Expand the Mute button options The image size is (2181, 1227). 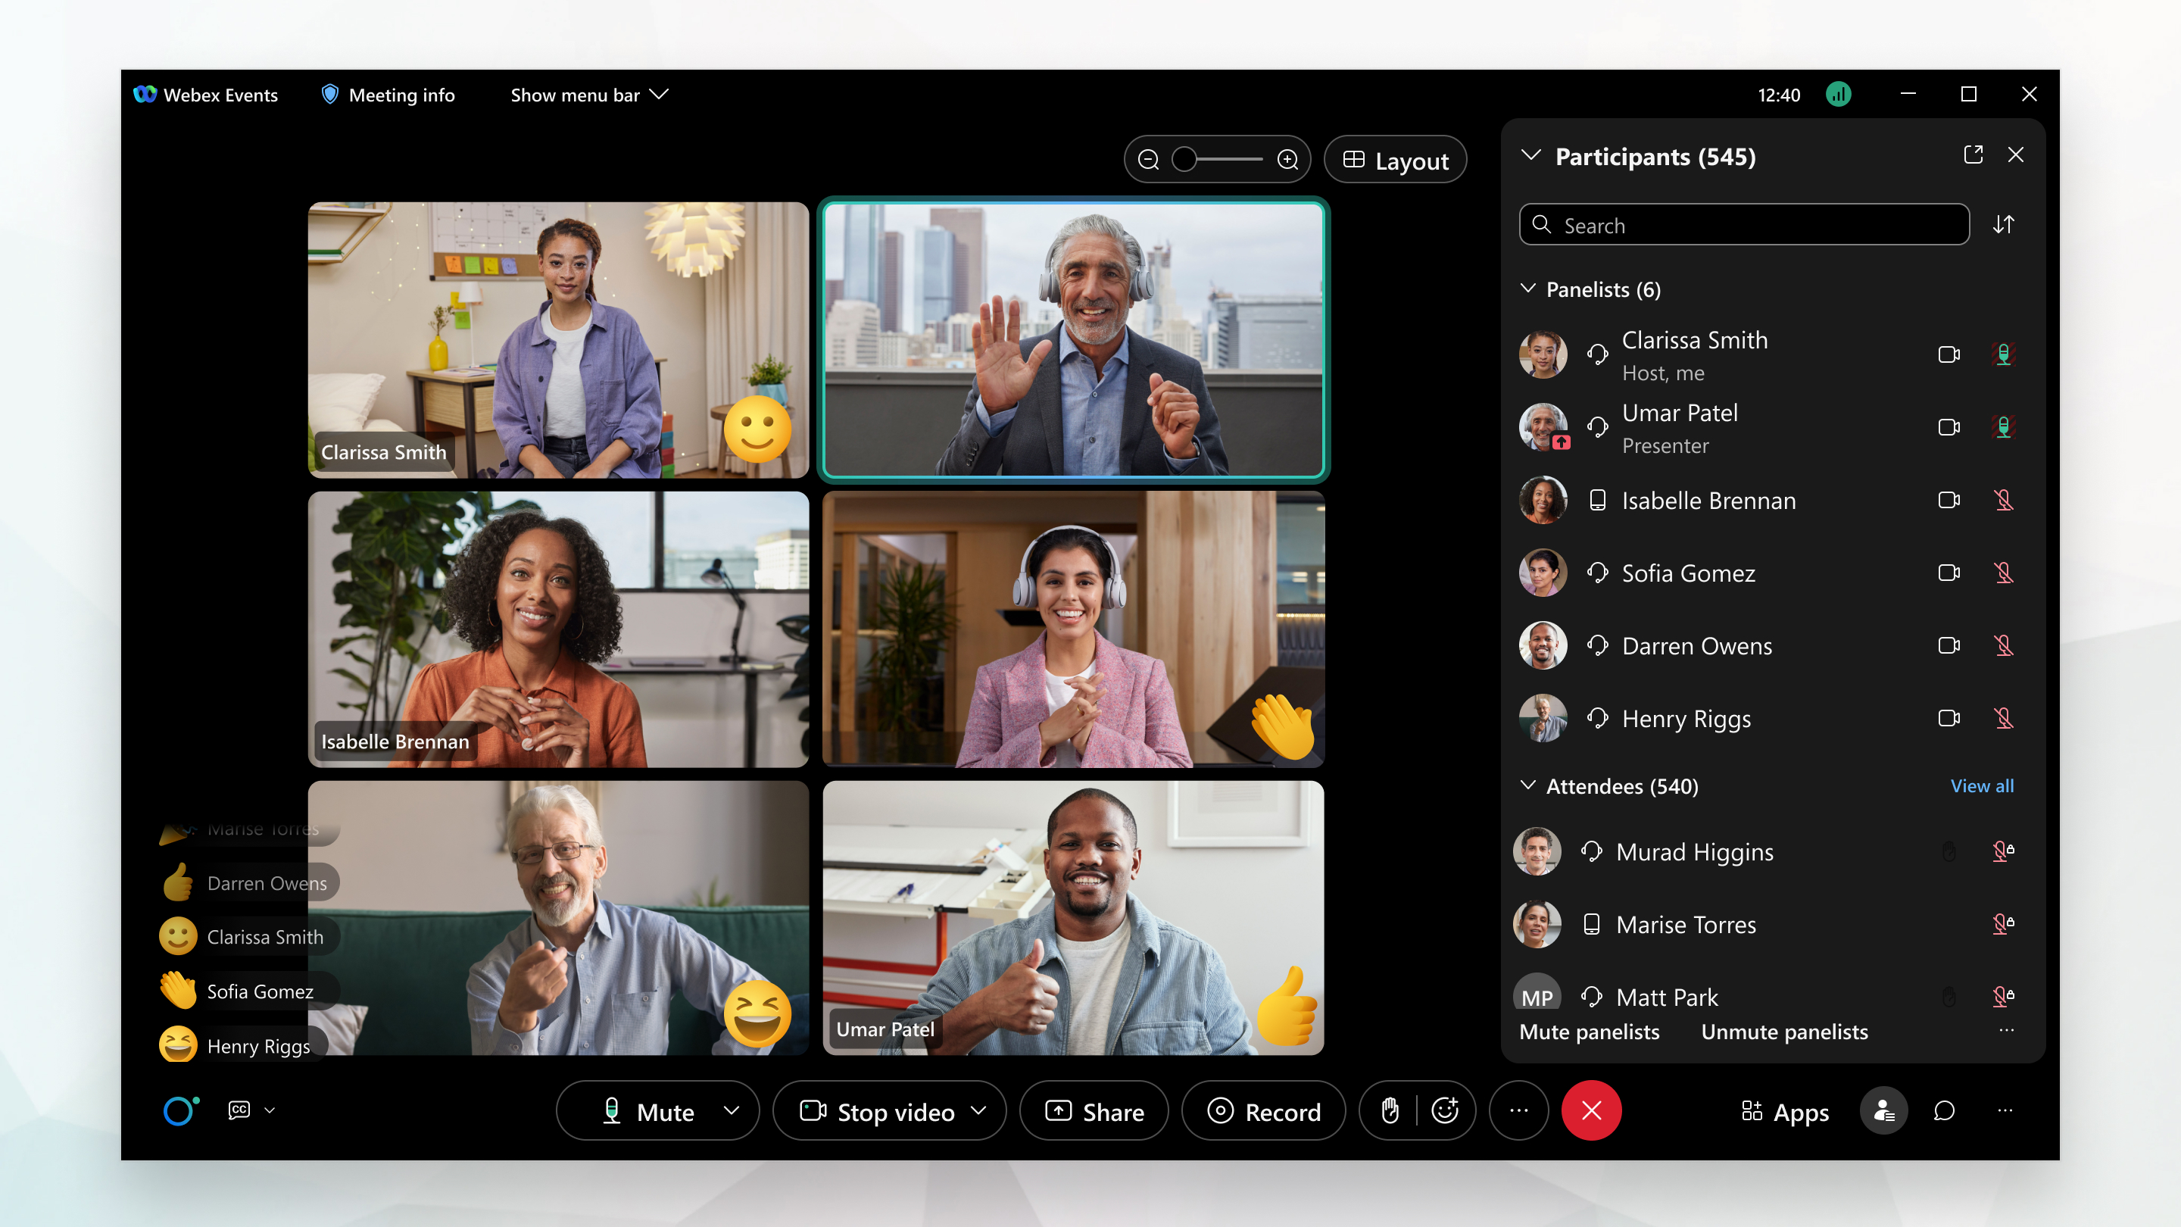click(x=732, y=1111)
